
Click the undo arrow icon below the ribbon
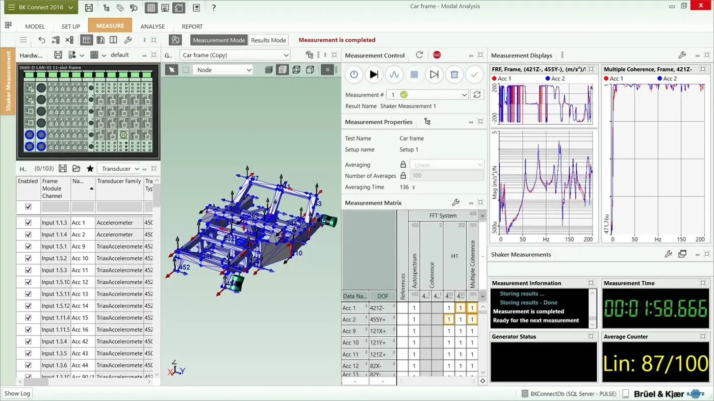pyautogui.click(x=41, y=40)
